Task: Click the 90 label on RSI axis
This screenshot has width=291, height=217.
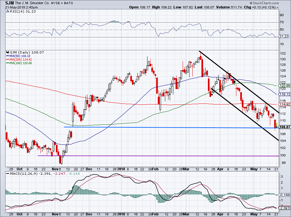Action: click(282, 15)
